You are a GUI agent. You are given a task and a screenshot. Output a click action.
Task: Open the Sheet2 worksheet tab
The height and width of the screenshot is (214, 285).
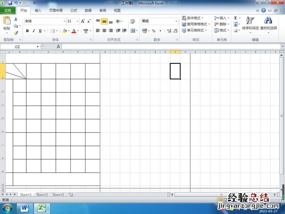pos(42,195)
